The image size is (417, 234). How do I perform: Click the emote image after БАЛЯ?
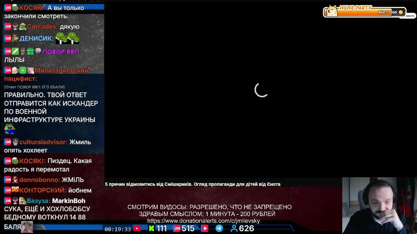(27, 227)
